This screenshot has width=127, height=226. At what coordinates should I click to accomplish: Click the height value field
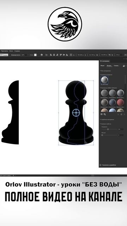point(119,55)
